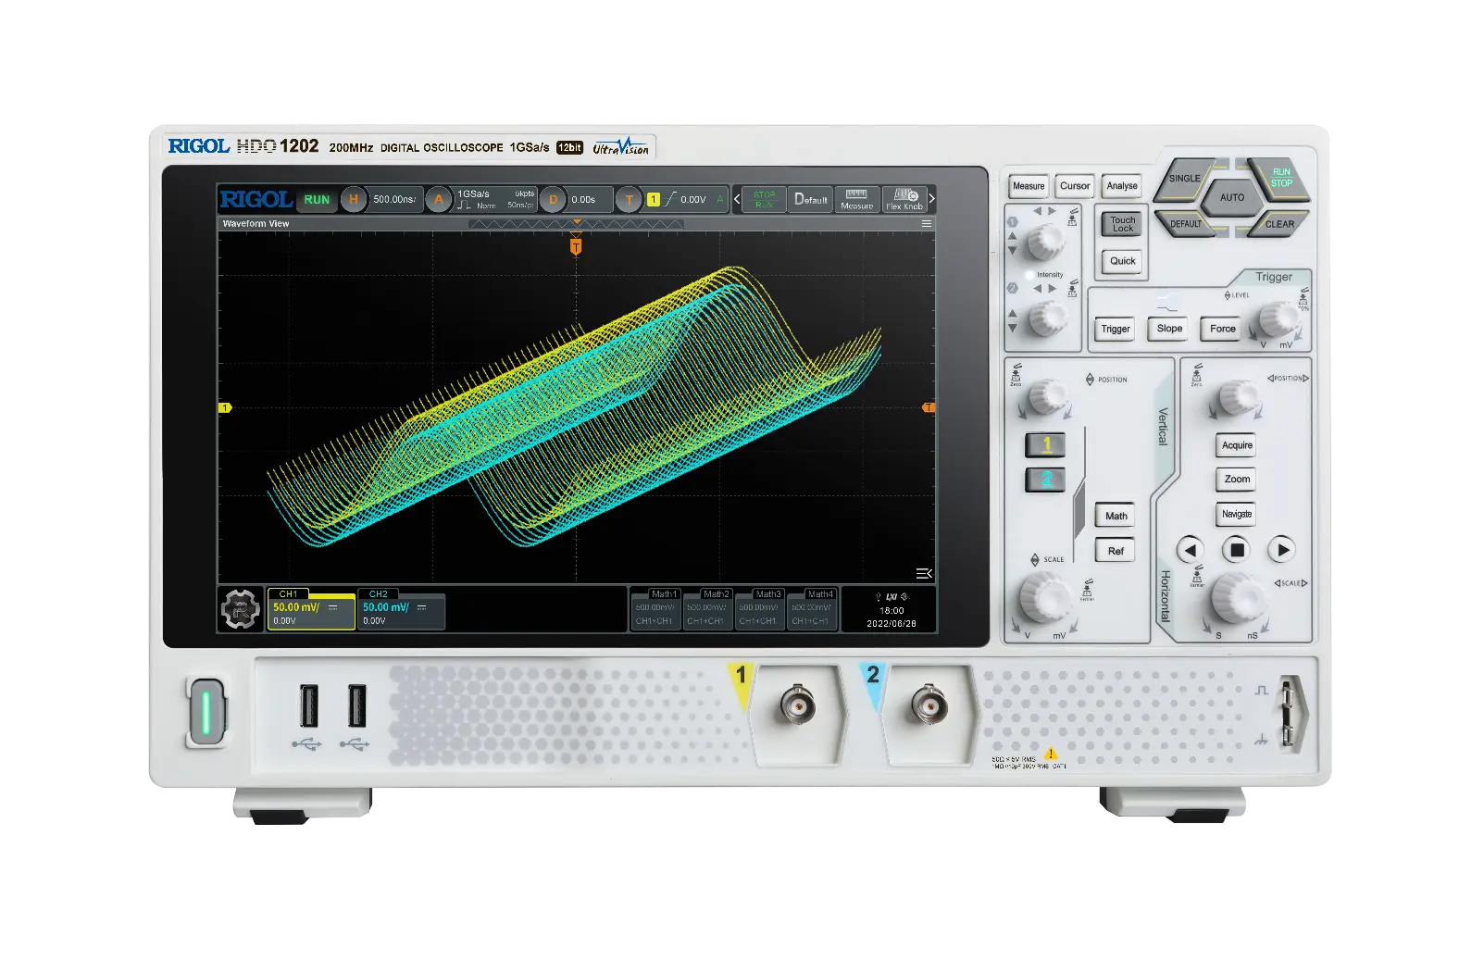Click the vertical SCALE knob
1459x973 pixels.
coord(1045,597)
